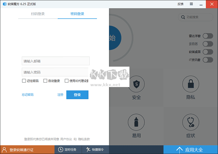Tick the 使用IE代理设置 checkbox

coord(67,81)
